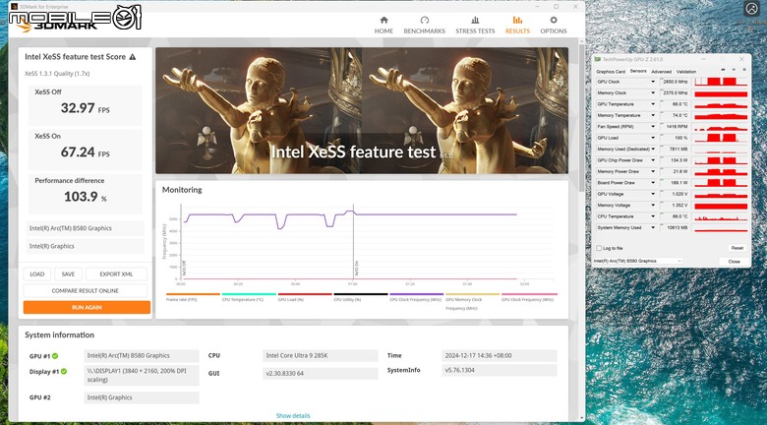Click the orange RUN AGAIN button
The height and width of the screenshot is (425, 767).
(87, 308)
